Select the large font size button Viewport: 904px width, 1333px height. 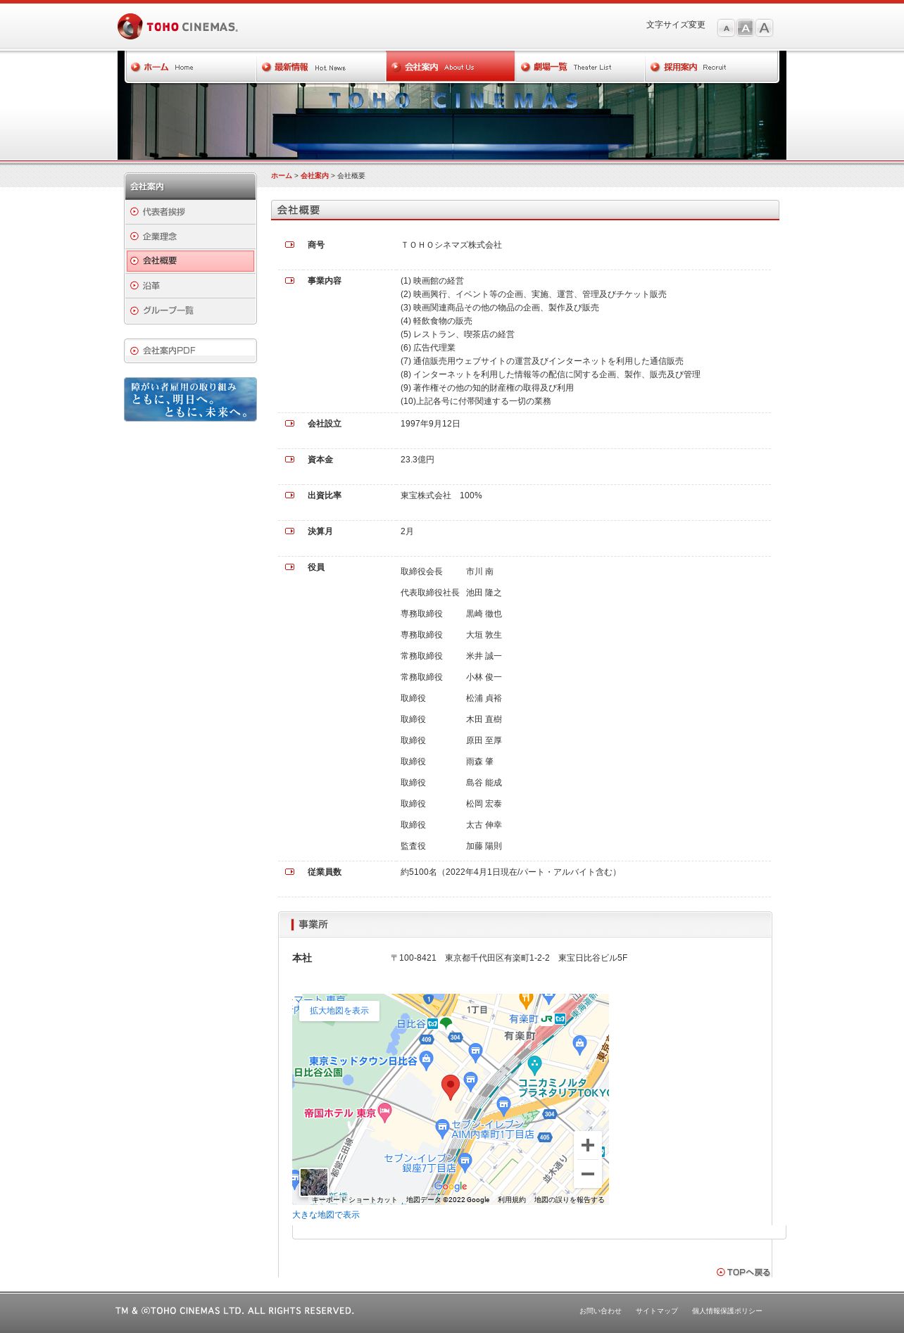[764, 28]
